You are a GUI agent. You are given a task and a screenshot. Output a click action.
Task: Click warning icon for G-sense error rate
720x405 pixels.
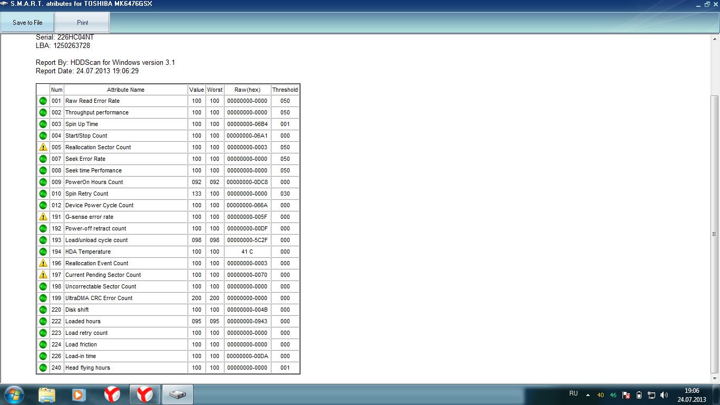tap(43, 217)
